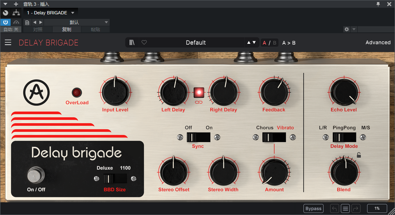395x215 pixels.
Task: Close the plugin window
Action: point(389,4)
